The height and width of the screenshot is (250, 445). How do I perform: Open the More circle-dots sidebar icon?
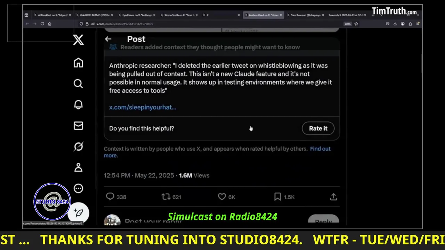[x=78, y=189]
